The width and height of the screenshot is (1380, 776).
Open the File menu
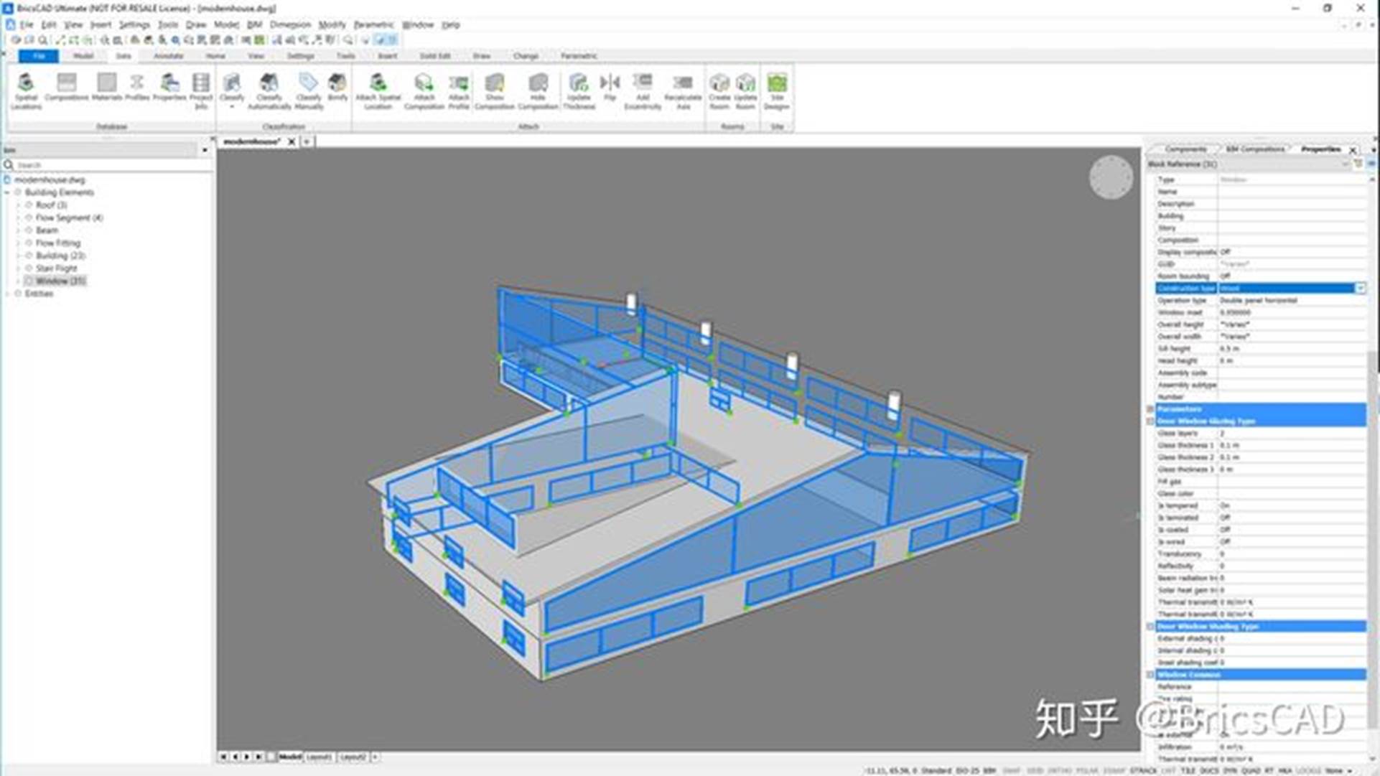pos(27,24)
